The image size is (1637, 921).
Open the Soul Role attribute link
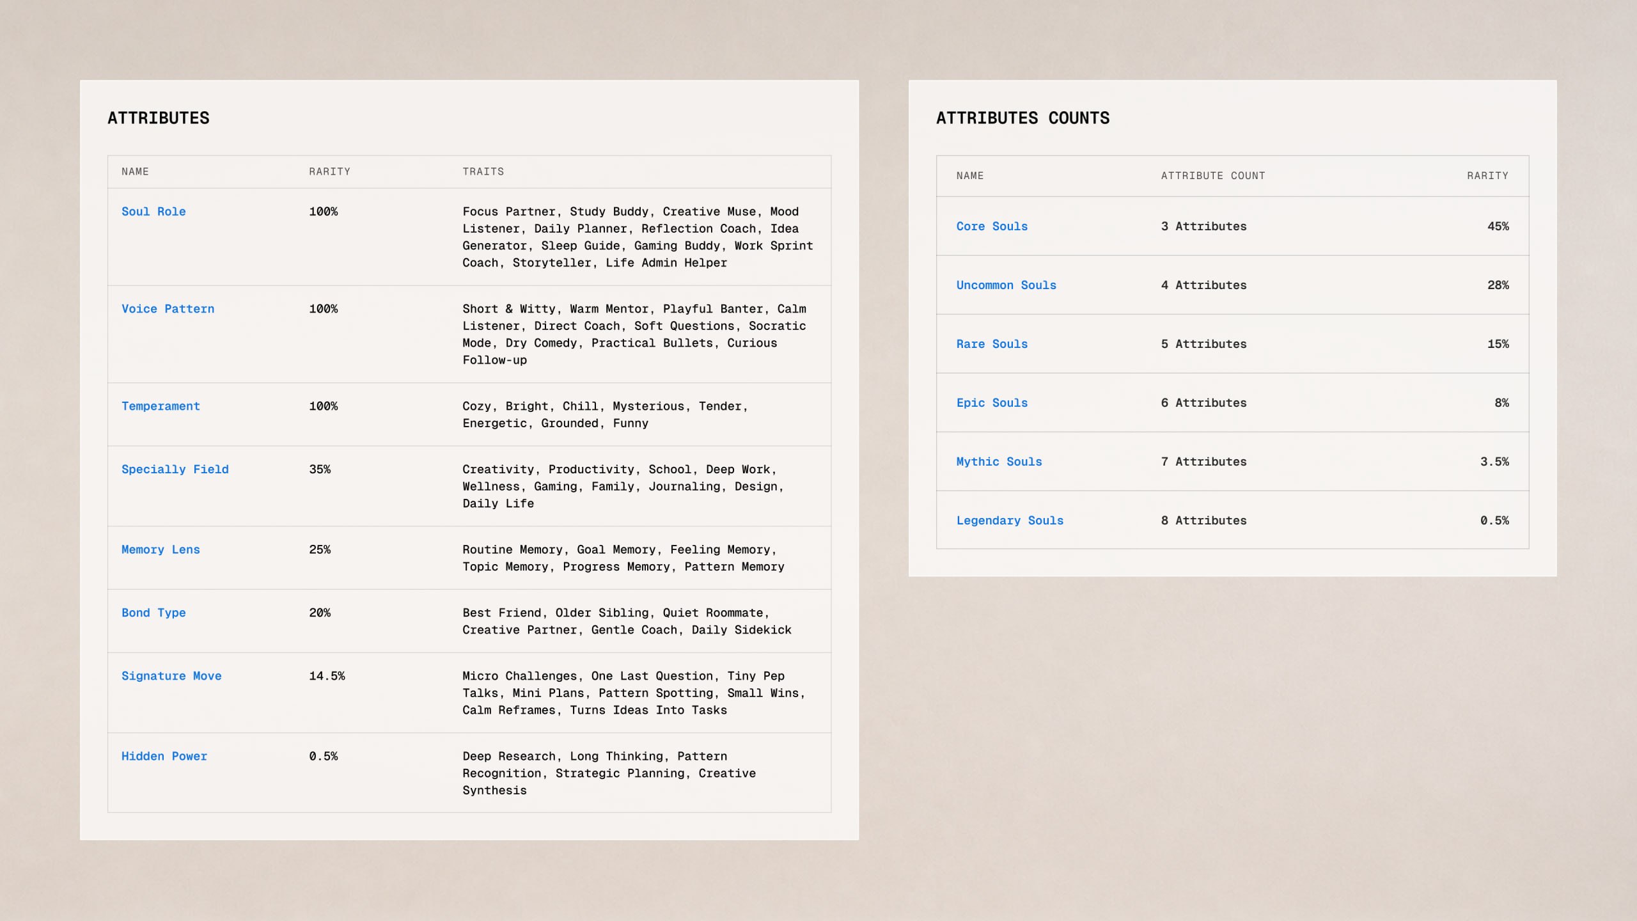(153, 212)
